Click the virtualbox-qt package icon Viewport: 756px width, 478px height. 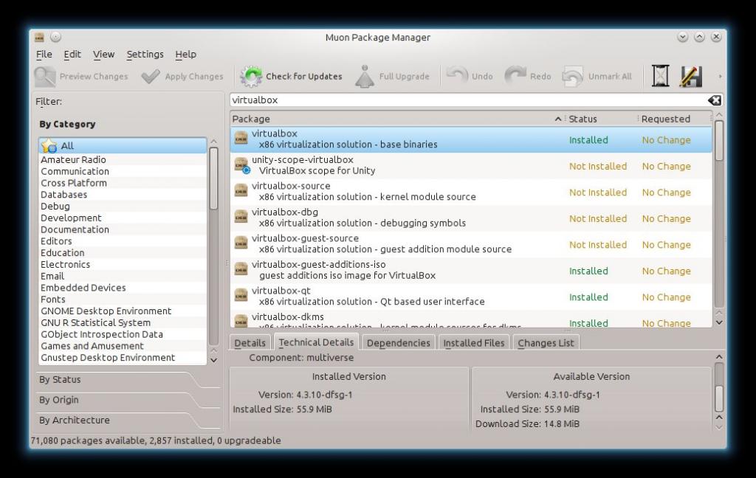click(x=241, y=296)
